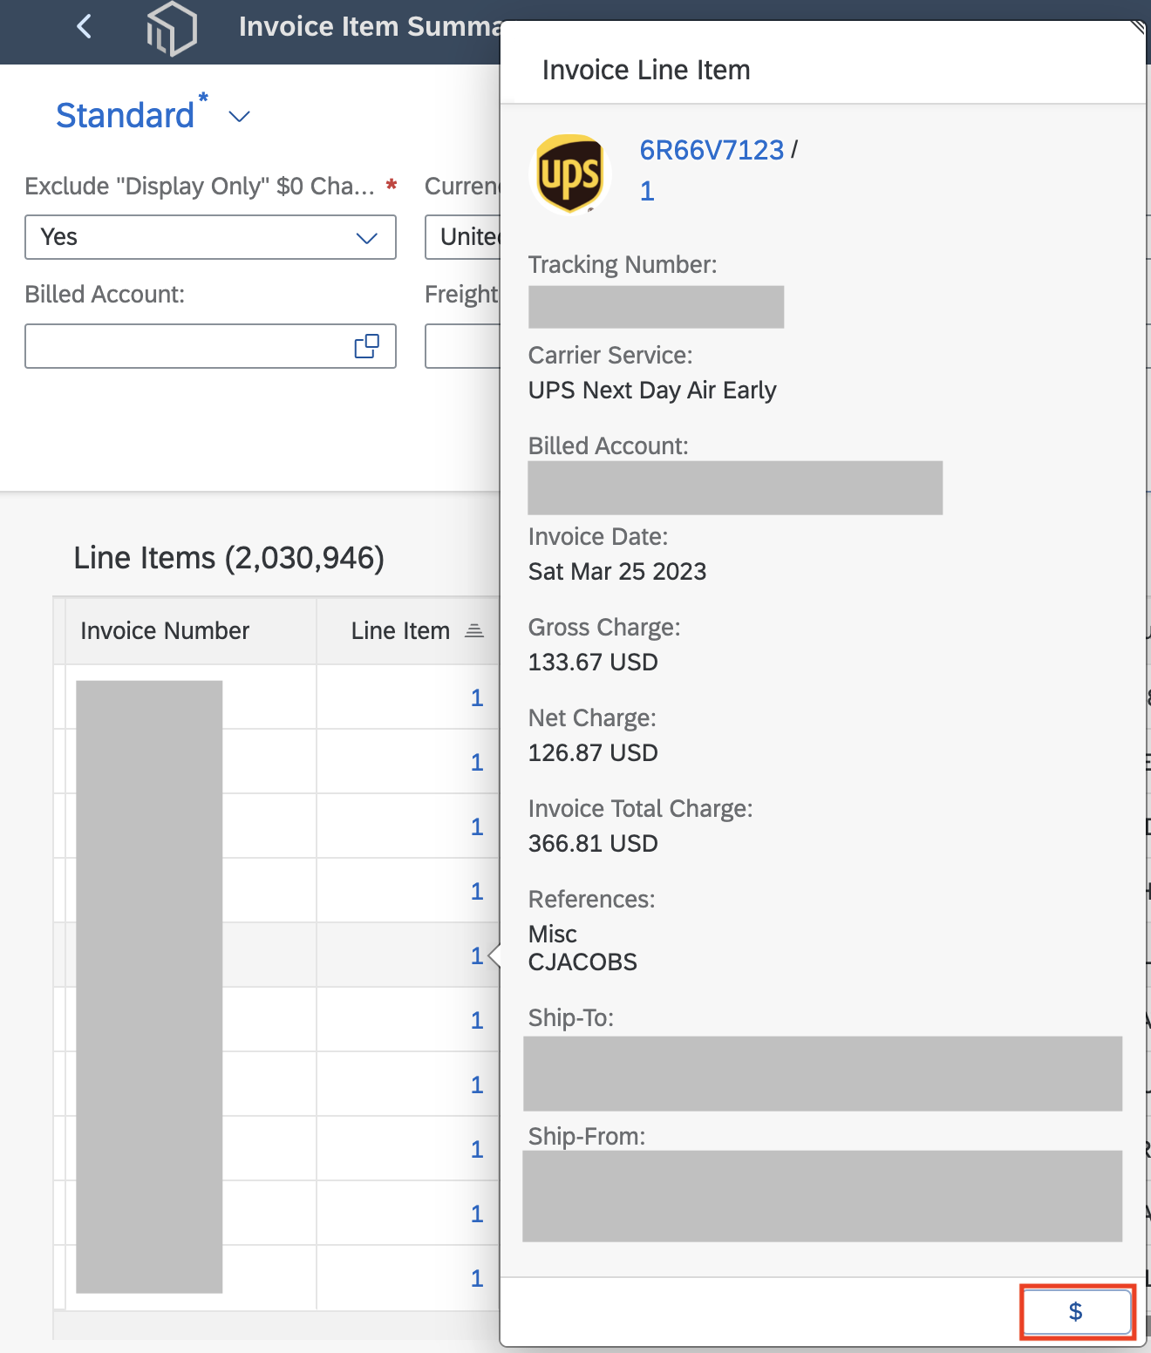Open shipment link 6R66V7123
The width and height of the screenshot is (1151, 1353).
coord(710,150)
